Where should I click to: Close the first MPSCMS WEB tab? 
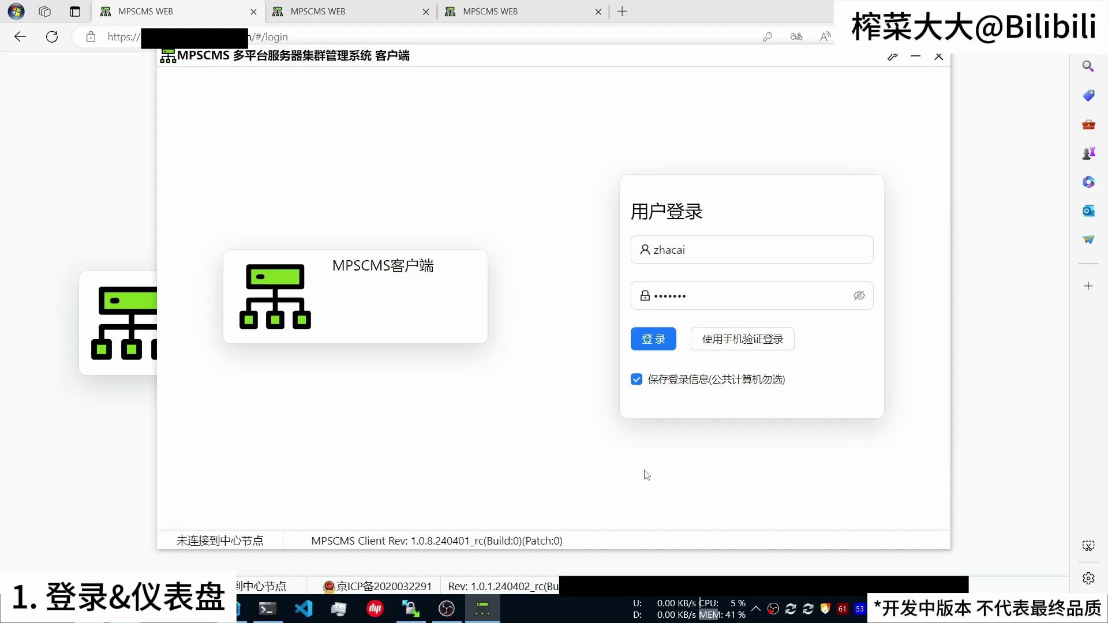click(x=253, y=12)
